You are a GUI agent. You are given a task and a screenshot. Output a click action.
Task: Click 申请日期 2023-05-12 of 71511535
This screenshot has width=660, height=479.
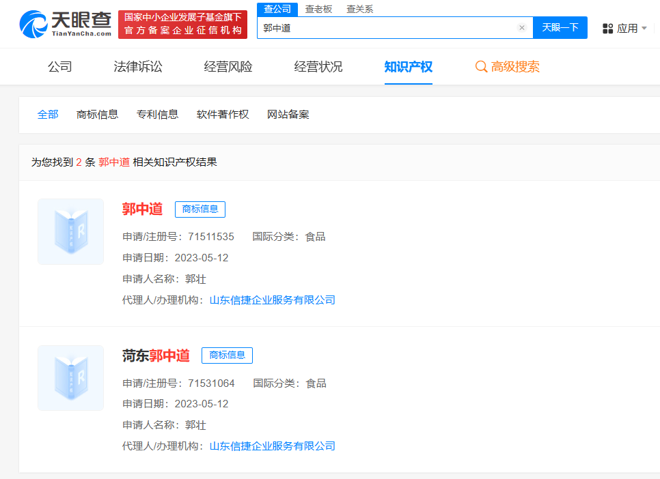pos(175,258)
